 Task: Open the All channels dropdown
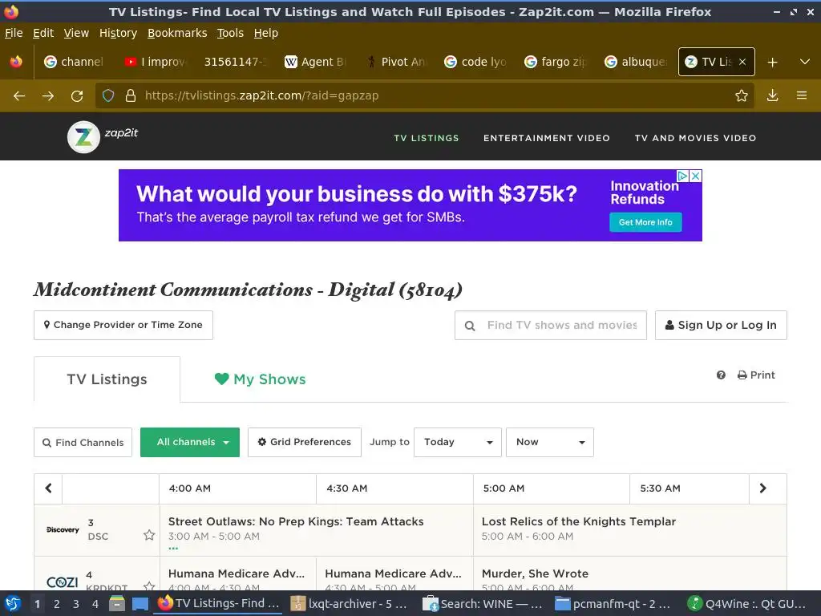tap(190, 442)
